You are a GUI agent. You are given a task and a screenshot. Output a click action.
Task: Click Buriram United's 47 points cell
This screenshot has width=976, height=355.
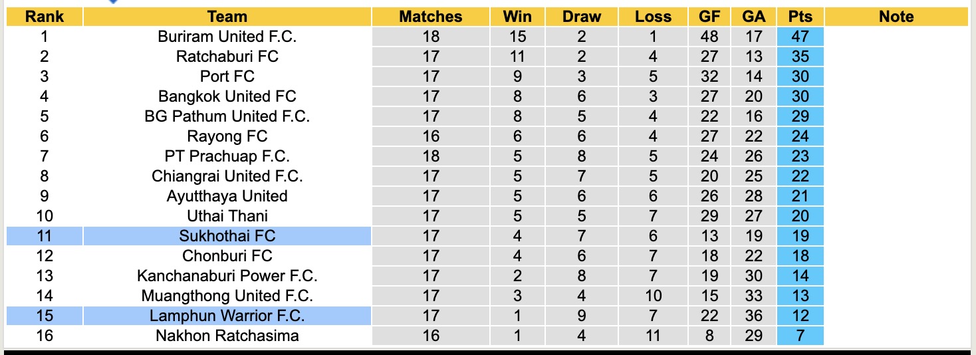(x=800, y=37)
